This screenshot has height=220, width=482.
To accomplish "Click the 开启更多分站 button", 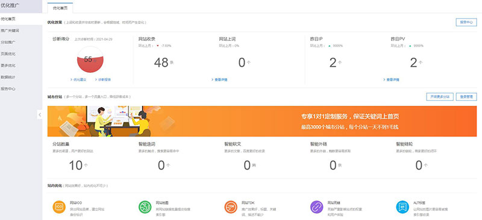I will (440, 97).
